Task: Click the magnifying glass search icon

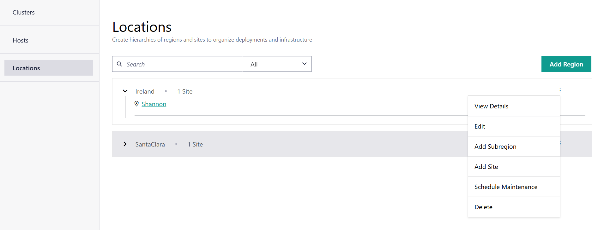Action: (x=119, y=64)
